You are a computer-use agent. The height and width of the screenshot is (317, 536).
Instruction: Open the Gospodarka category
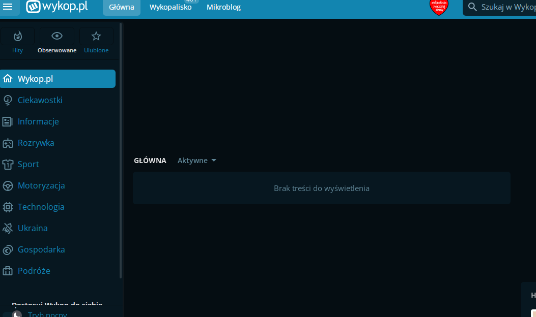41,249
